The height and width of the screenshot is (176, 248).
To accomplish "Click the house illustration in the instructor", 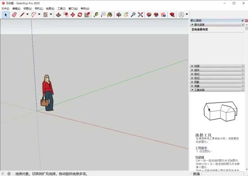I will [x=220, y=111].
